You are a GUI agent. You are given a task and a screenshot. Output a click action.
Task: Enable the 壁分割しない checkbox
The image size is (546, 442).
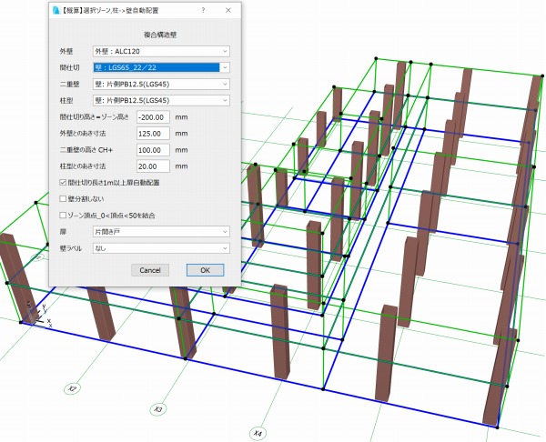pos(62,197)
